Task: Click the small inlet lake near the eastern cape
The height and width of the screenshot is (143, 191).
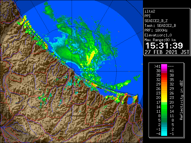Action: (x=130, y=100)
